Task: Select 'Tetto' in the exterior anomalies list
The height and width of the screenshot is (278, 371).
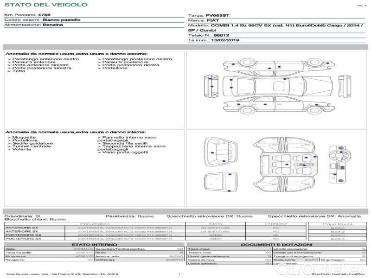Action: click(19, 71)
